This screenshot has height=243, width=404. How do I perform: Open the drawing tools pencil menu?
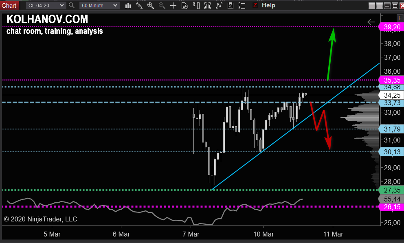click(x=139, y=5)
